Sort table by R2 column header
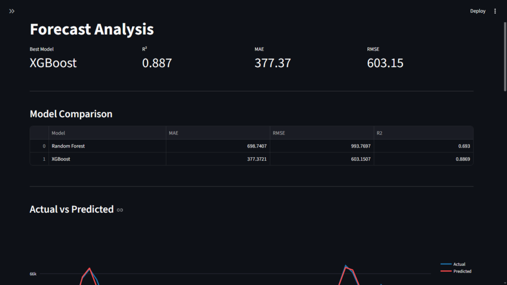 424,133
